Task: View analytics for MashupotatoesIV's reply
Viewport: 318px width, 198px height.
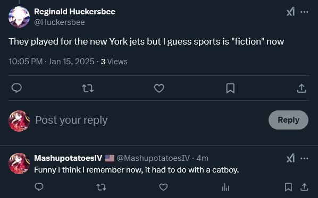Action: 225,187
